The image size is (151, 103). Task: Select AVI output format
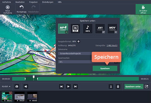tap(100, 29)
